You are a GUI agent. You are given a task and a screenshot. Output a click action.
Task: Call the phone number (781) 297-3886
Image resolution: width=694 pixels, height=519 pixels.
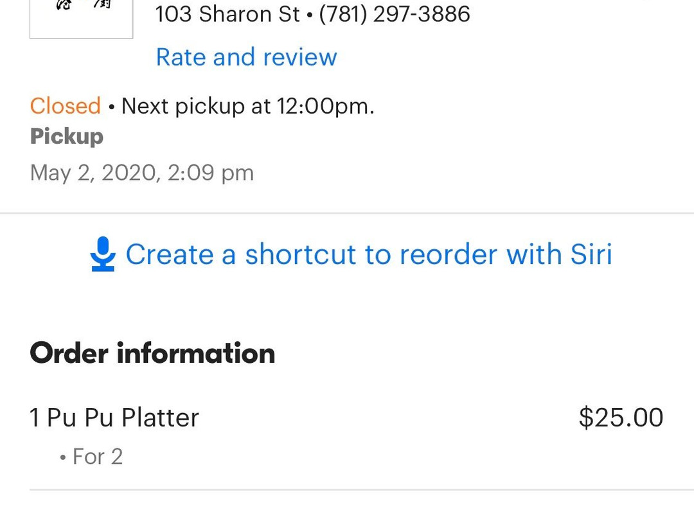click(x=395, y=13)
